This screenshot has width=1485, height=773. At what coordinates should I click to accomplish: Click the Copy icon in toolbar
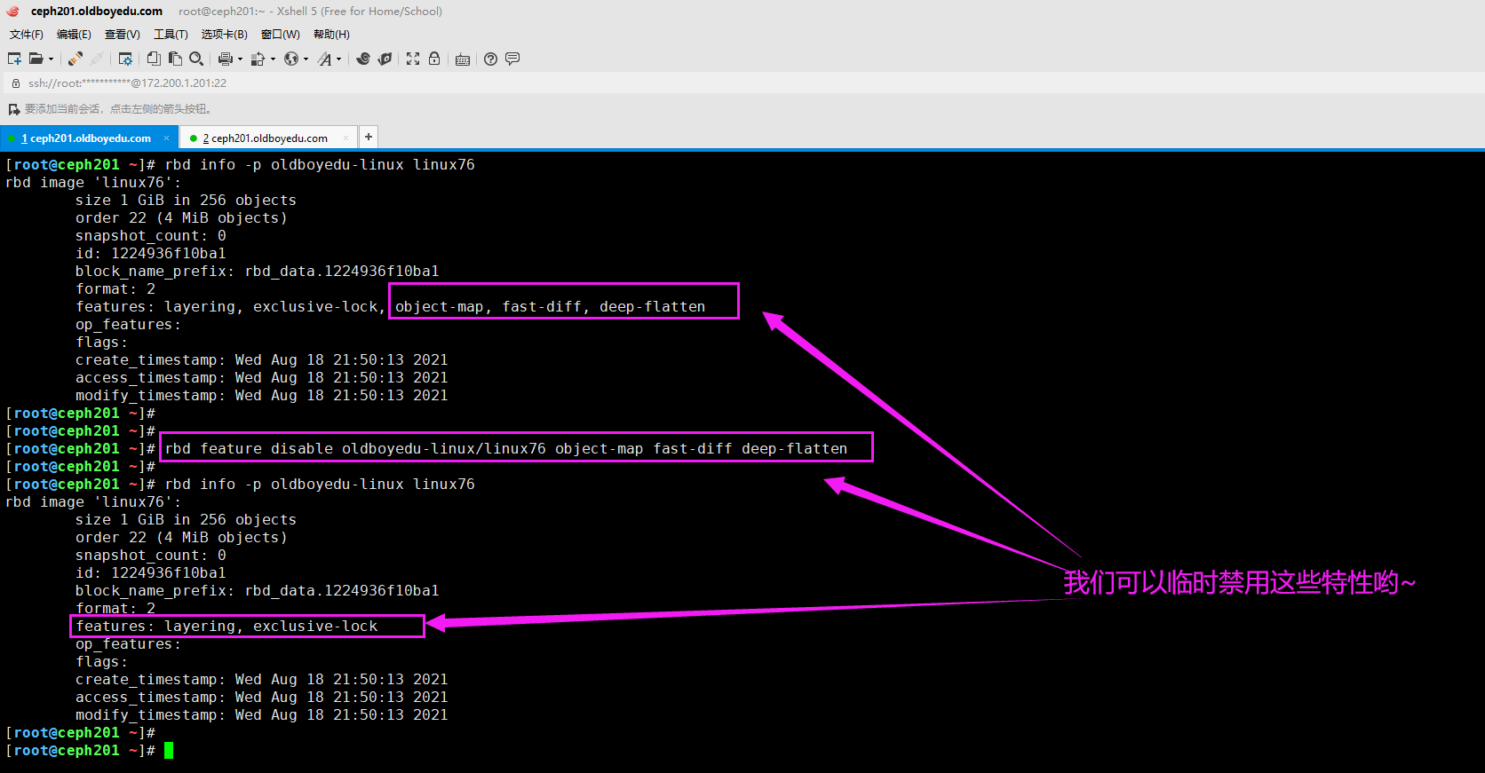(x=154, y=59)
